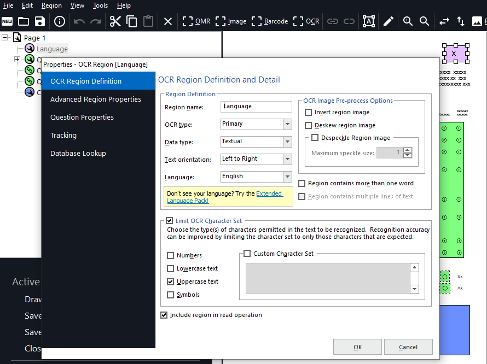
Task: Uncheck Include region in read operation
Action: point(164,315)
